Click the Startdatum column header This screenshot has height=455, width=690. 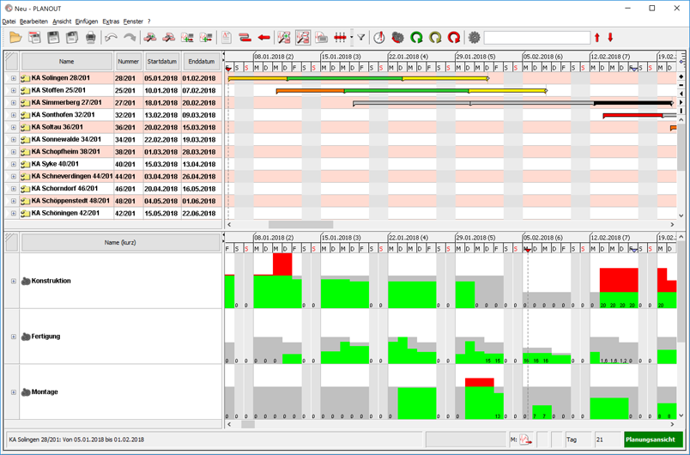[x=162, y=62]
